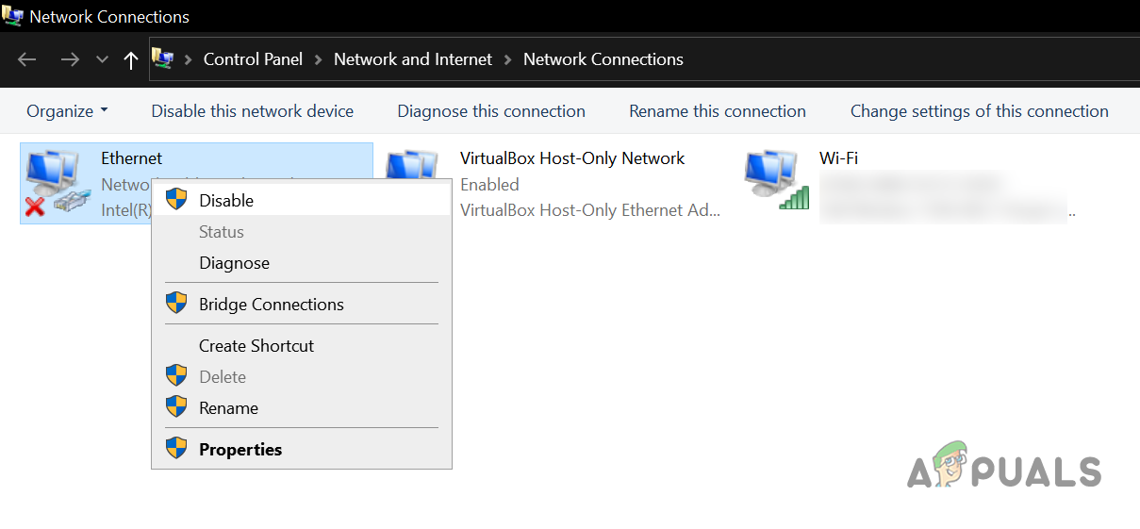Screen dimensions: 1140x529
Task: Click the shield icon next to Disable
Action: (176, 200)
